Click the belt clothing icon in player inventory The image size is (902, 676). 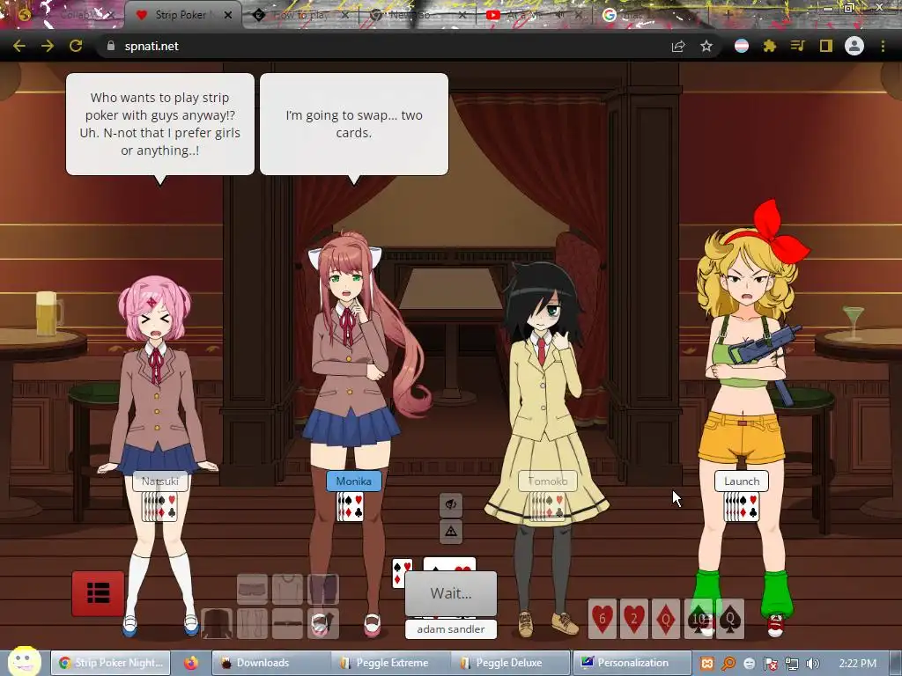coord(287,624)
